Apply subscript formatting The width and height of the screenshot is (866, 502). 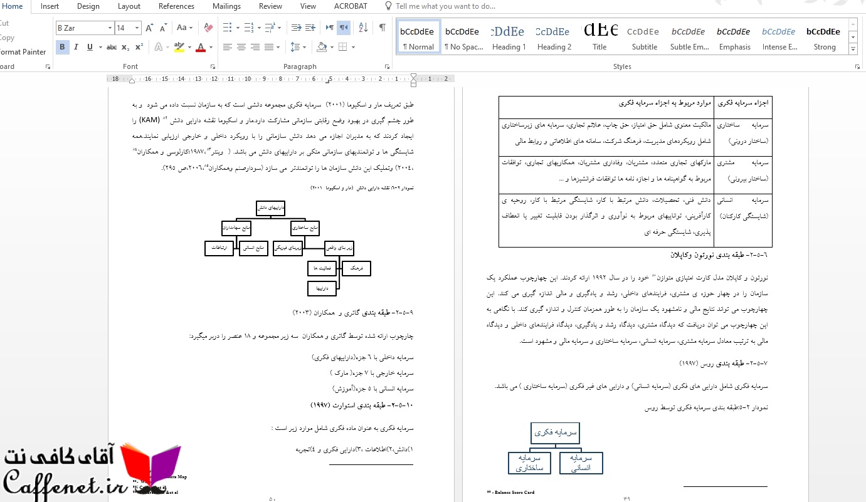click(125, 47)
